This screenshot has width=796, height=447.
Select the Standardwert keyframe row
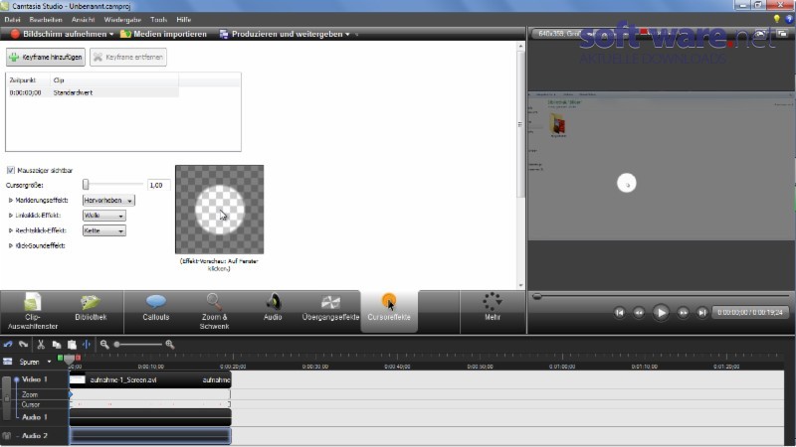(93, 92)
